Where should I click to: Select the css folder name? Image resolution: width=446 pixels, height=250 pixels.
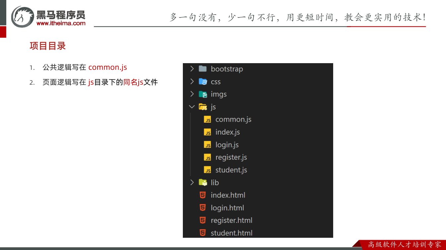coord(216,82)
